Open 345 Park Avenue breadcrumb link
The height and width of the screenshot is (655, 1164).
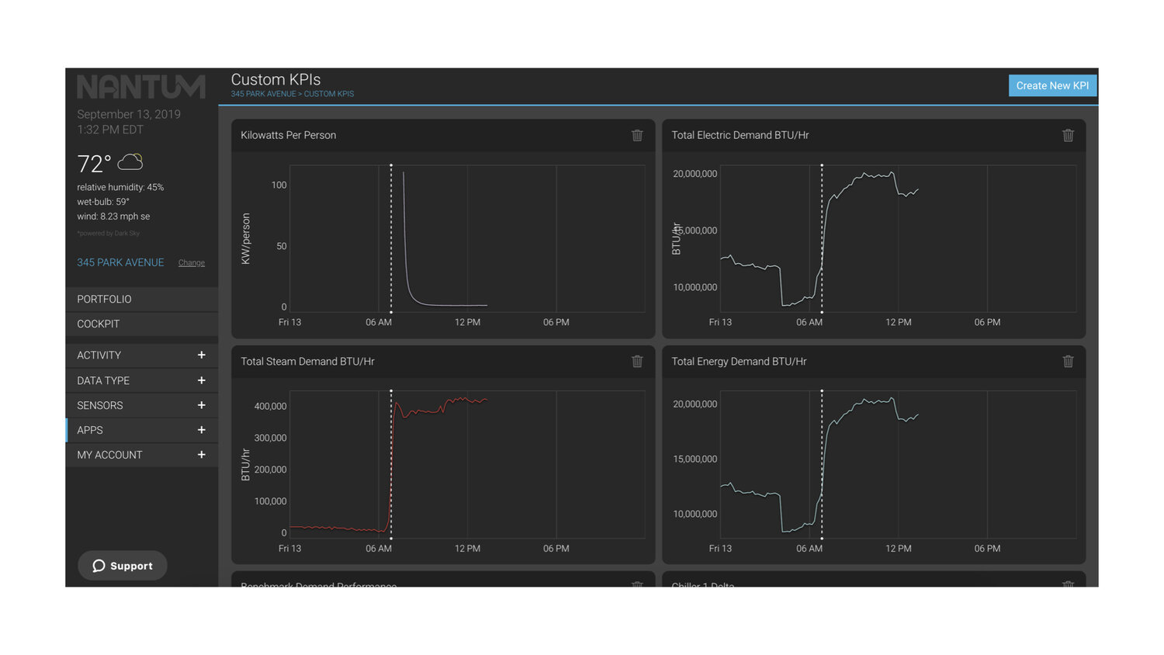pyautogui.click(x=263, y=94)
